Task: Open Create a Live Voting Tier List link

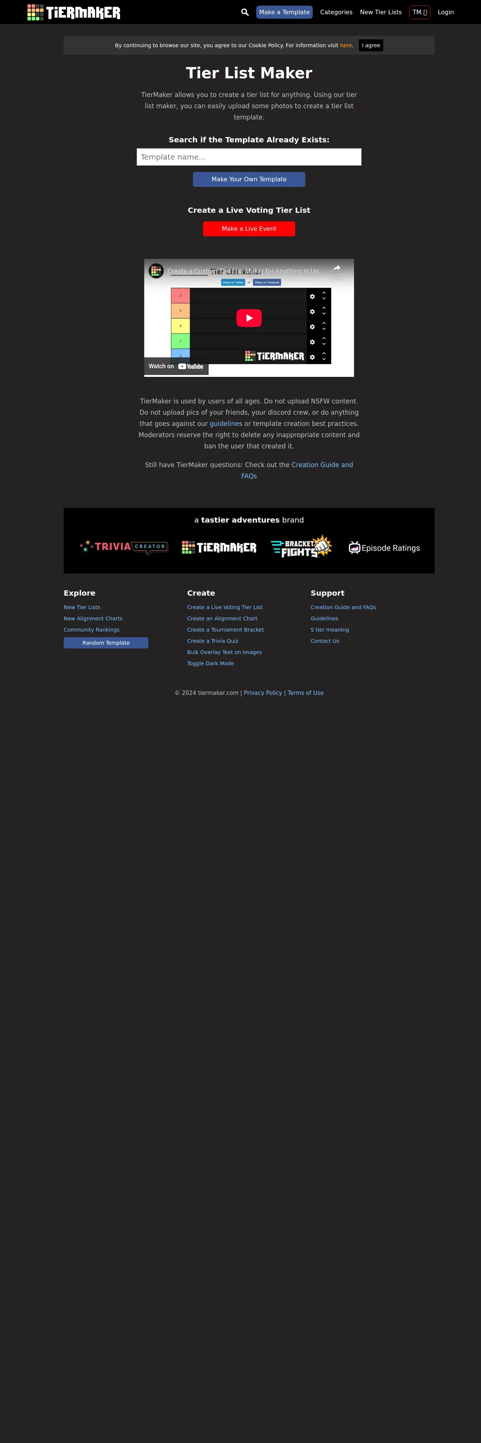Action: [224, 607]
